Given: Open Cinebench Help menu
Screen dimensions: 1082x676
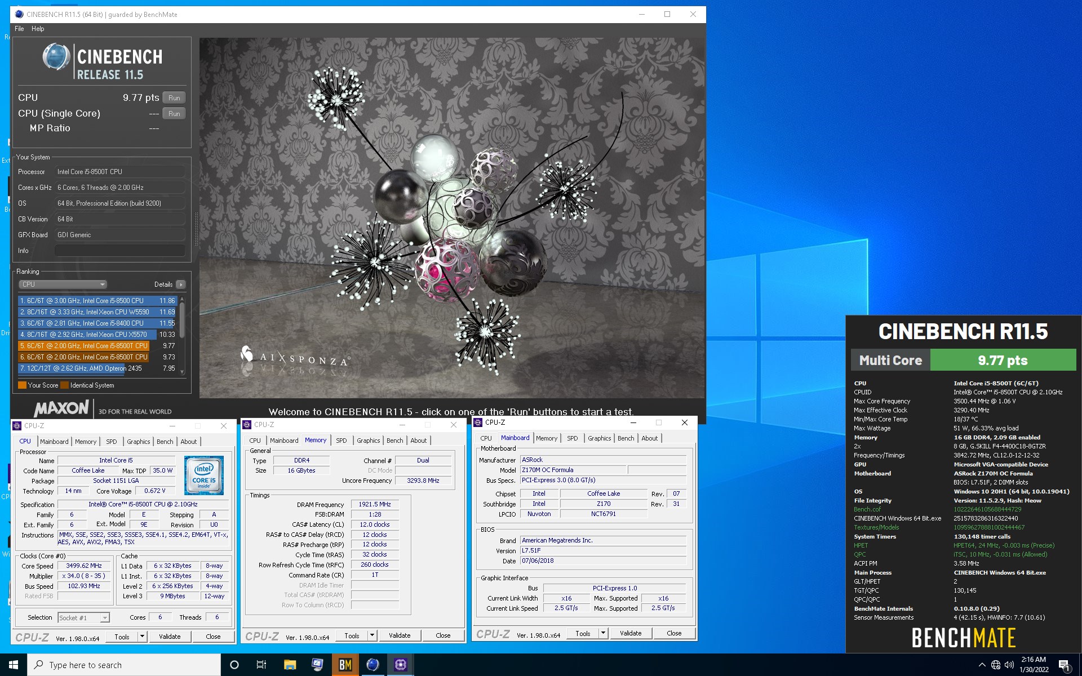Looking at the screenshot, I should tap(38, 29).
